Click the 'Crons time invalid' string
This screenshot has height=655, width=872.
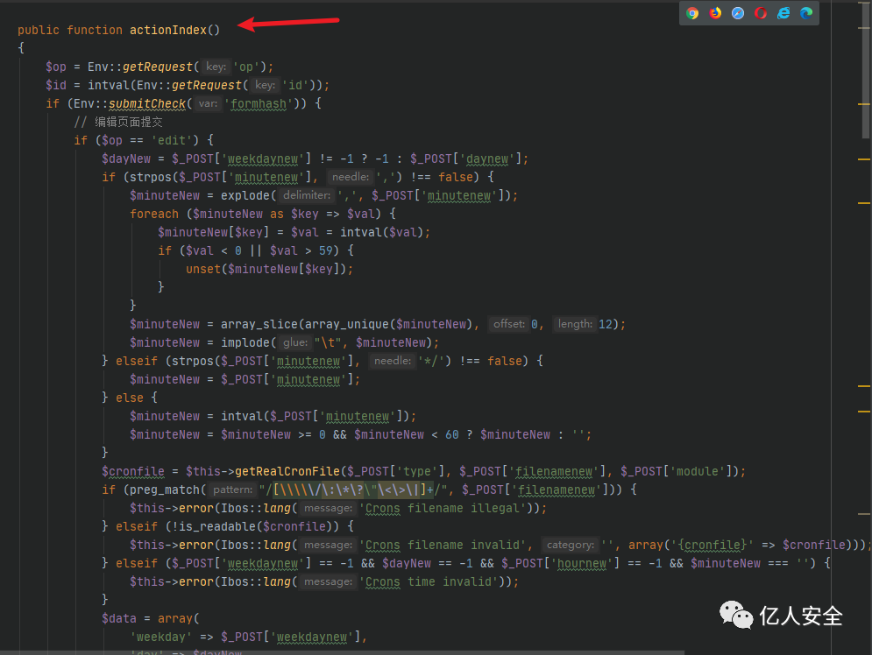pos(429,581)
